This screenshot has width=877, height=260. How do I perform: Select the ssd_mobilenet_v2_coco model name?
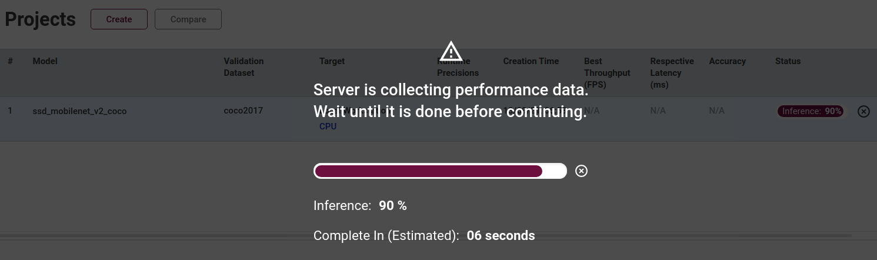pos(79,111)
